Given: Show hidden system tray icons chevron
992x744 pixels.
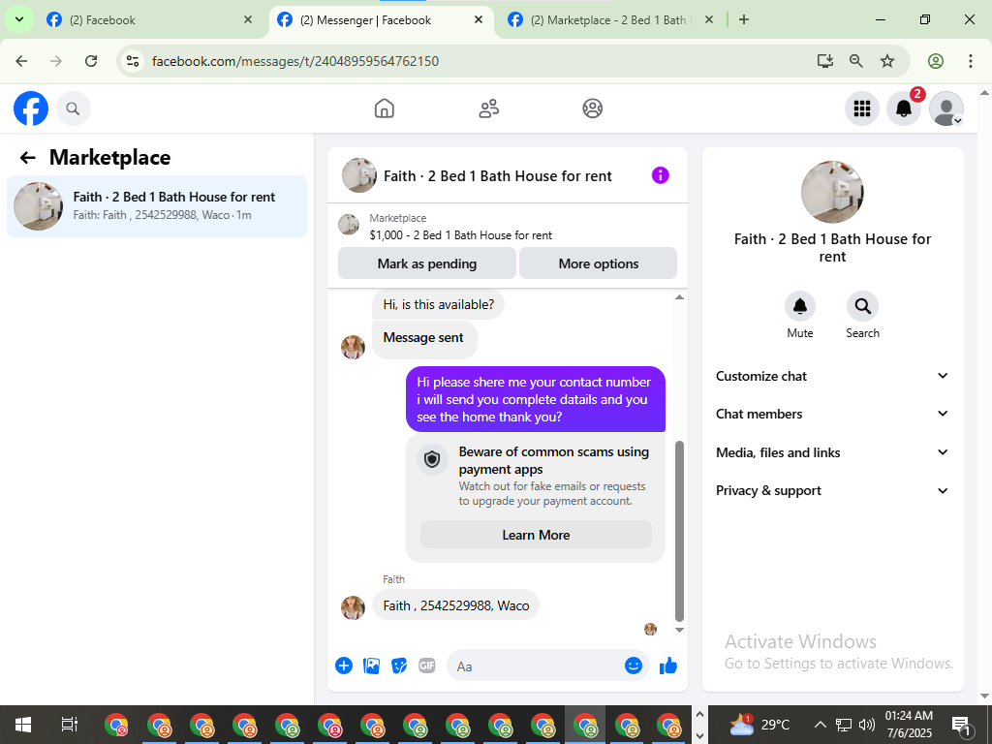Looking at the screenshot, I should pyautogui.click(x=820, y=725).
